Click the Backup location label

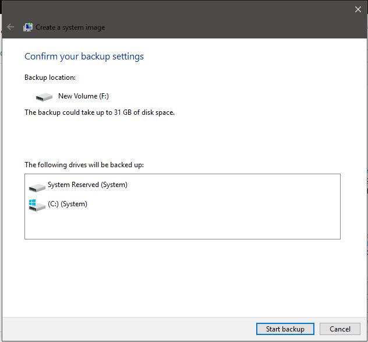coord(50,77)
